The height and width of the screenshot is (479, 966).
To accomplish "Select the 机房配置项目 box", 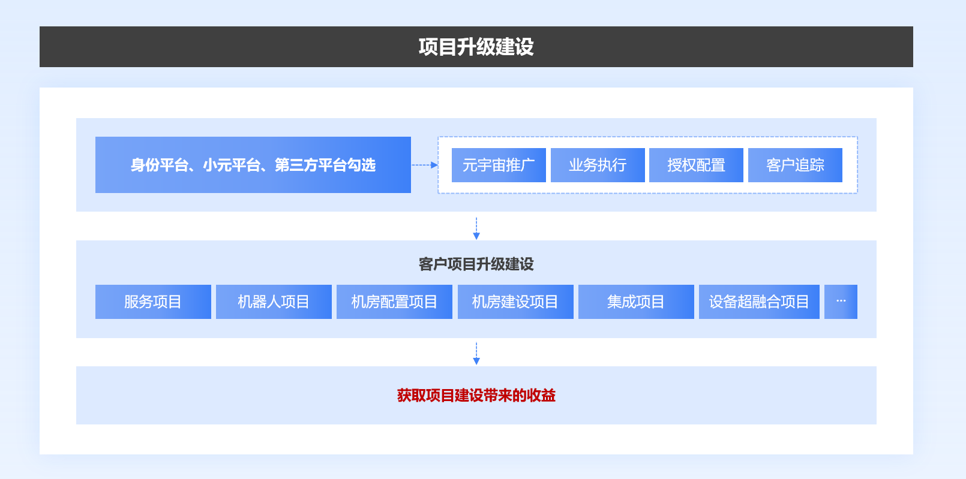I will click(394, 302).
